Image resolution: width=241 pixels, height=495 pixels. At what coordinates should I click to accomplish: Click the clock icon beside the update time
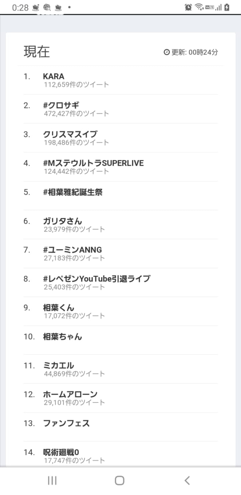(x=167, y=52)
